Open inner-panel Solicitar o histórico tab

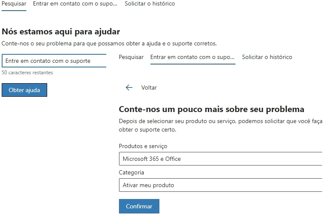tap(267, 57)
